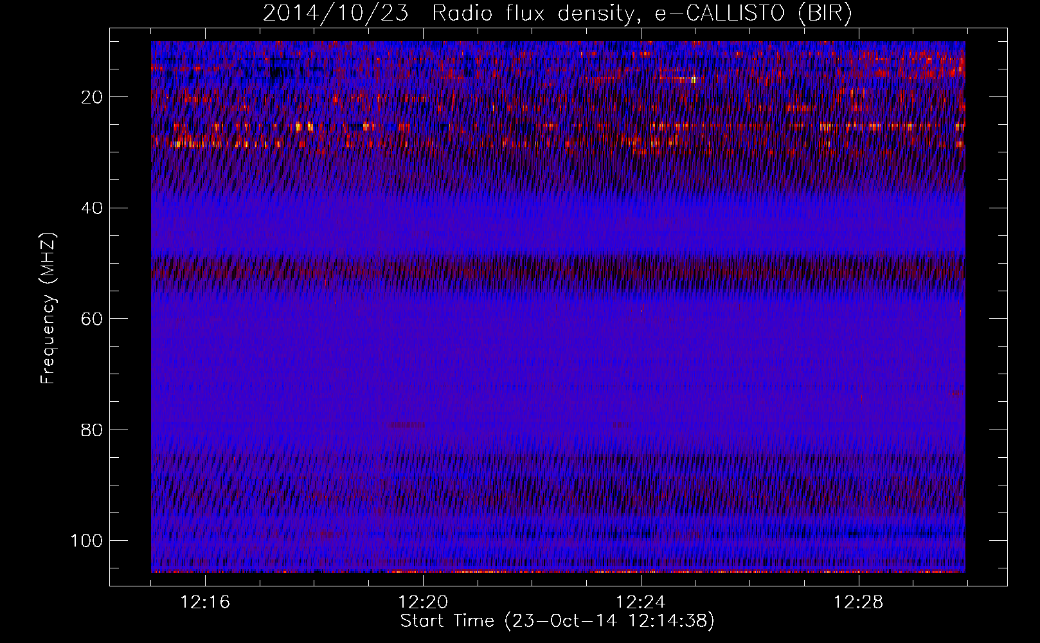Viewport: 1040px width, 643px height.
Task: Click the 100 frequency tick label
Action: click(87, 541)
